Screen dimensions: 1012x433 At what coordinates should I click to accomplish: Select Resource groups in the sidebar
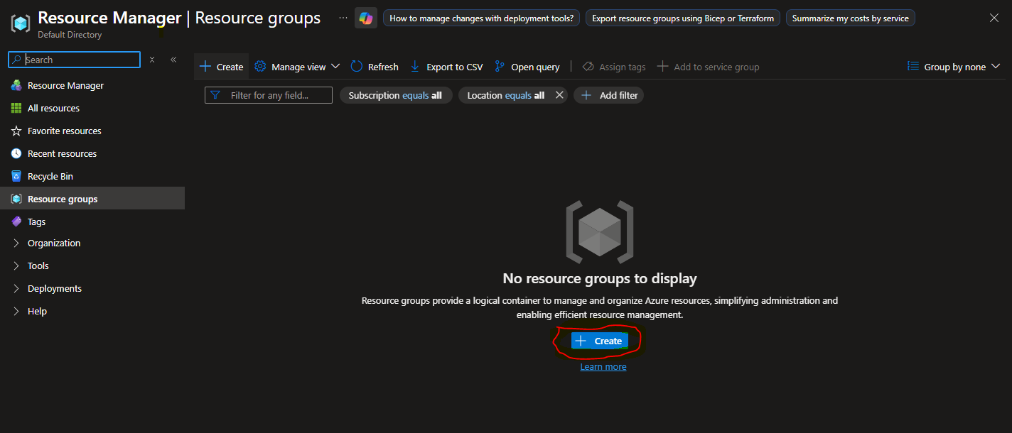(x=92, y=199)
